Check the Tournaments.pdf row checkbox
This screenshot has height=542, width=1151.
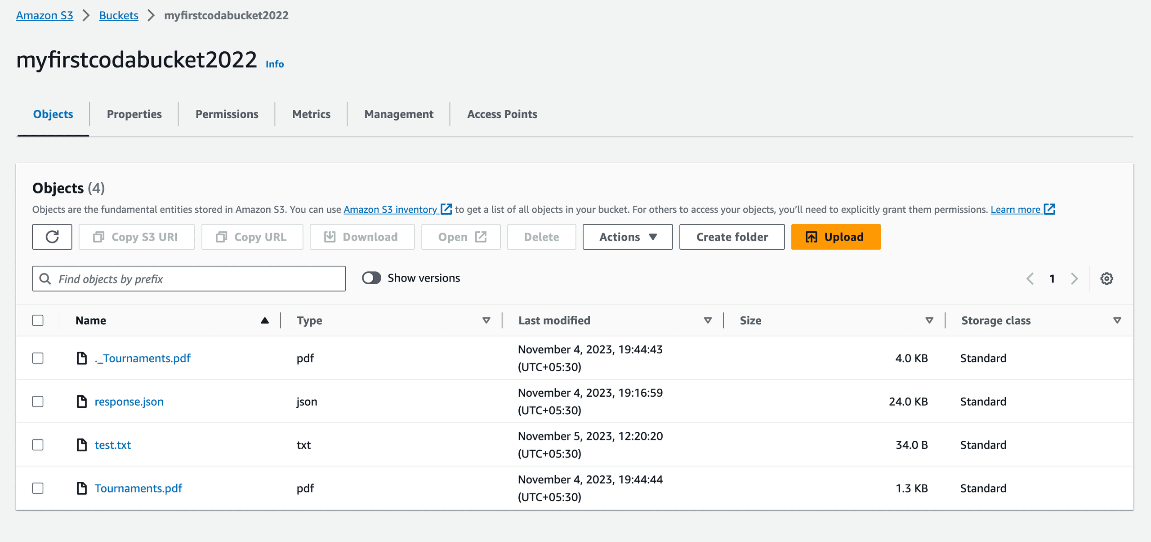point(38,488)
